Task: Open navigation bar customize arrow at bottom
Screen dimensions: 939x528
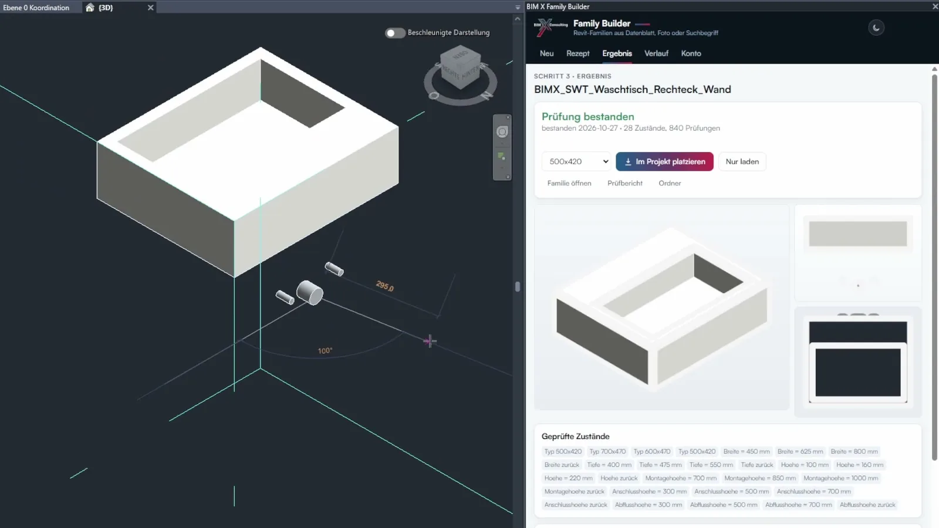Action: click(508, 177)
